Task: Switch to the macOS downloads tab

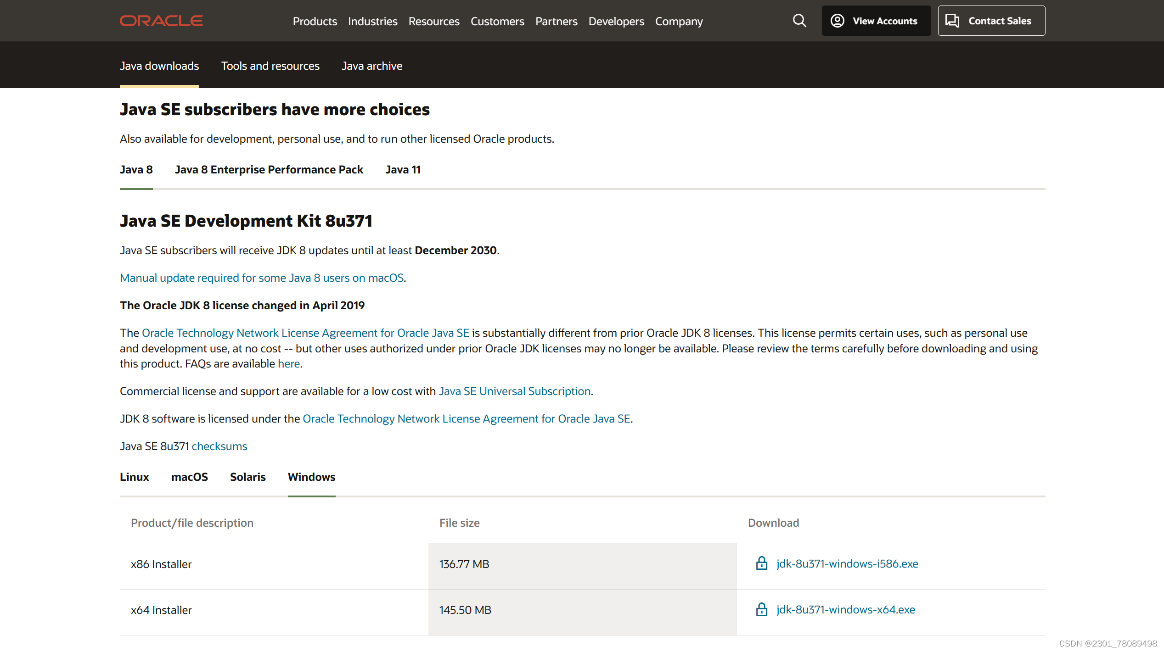Action: click(x=189, y=477)
